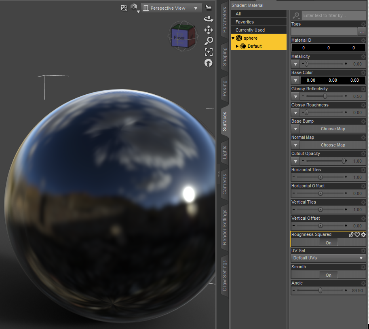The width and height of the screenshot is (369, 329).
Task: Toggle the Smooth On button
Action: coord(328,275)
